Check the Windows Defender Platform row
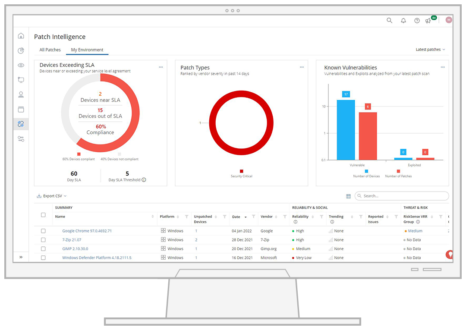 pyautogui.click(x=43, y=258)
